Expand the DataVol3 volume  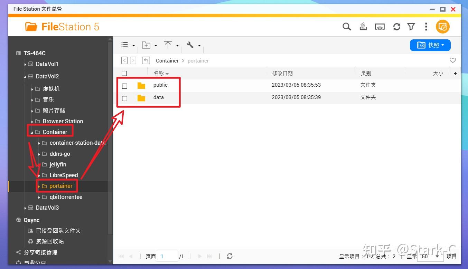click(26, 208)
